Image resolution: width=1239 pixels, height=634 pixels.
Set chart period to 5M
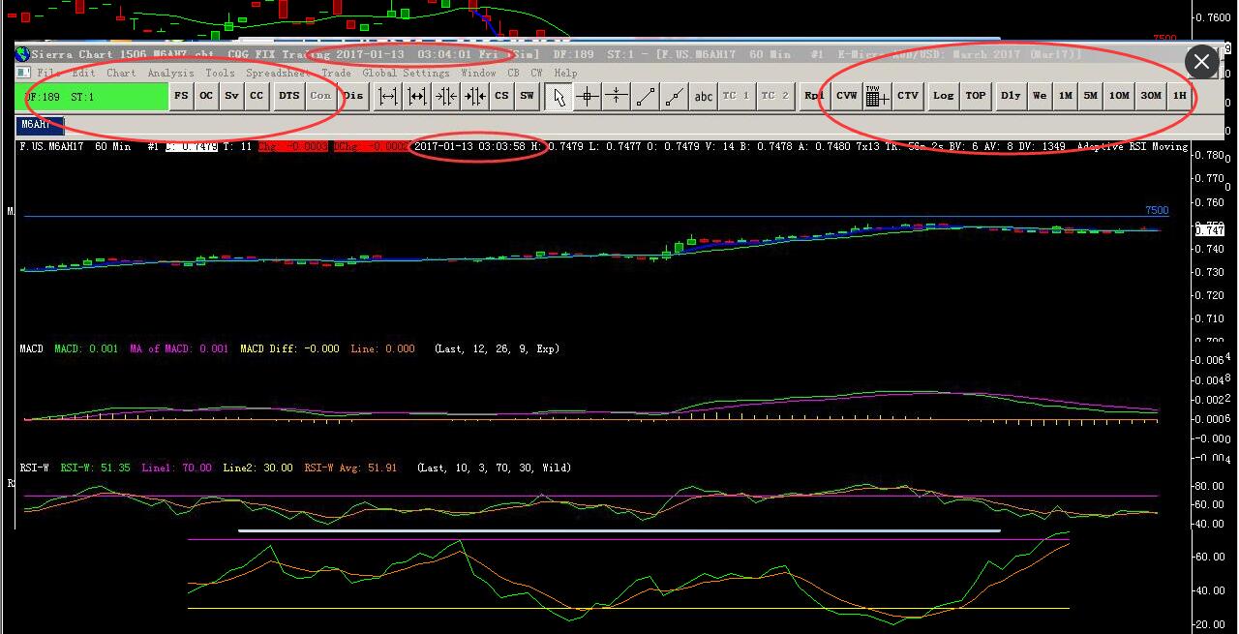(1090, 96)
